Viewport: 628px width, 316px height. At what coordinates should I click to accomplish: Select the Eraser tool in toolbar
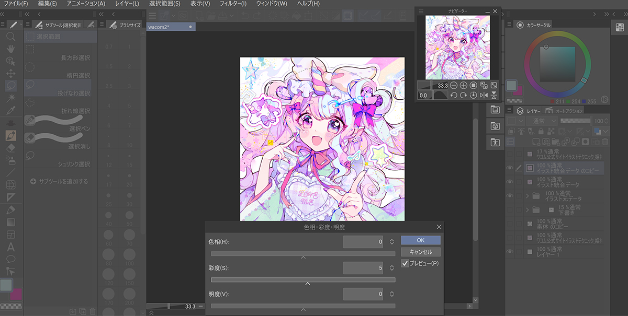point(10,148)
